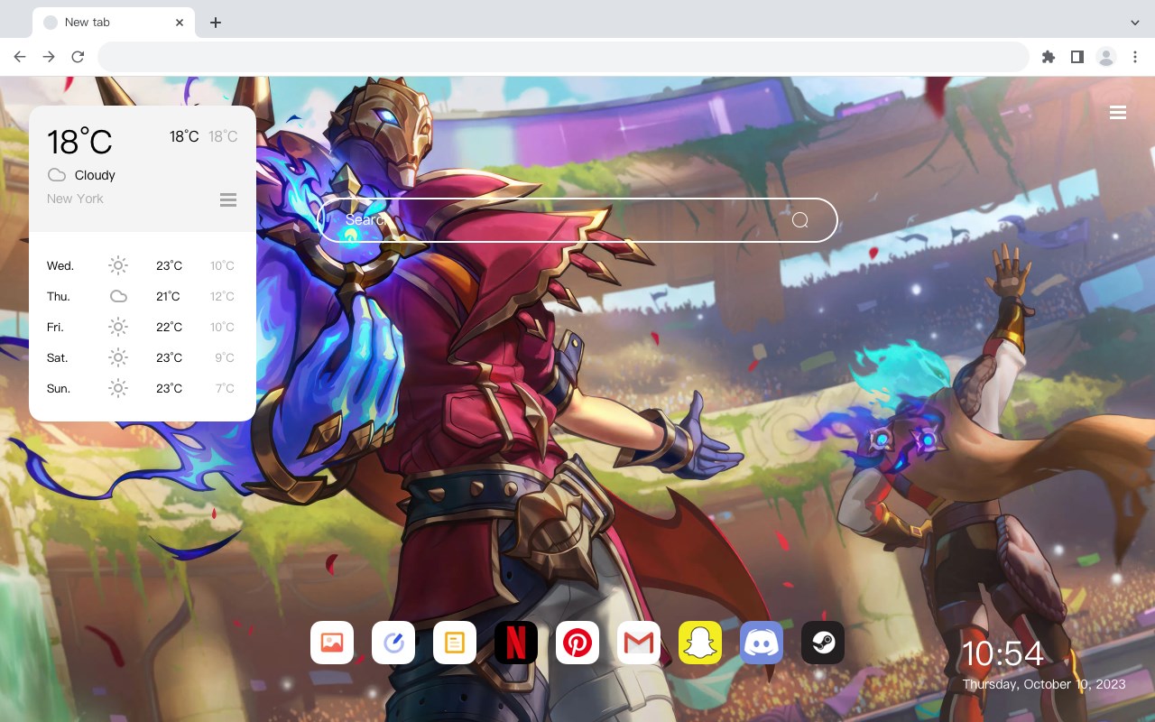This screenshot has width=1155, height=722.
Task: Open the Gmail shortcut
Action: 639,643
